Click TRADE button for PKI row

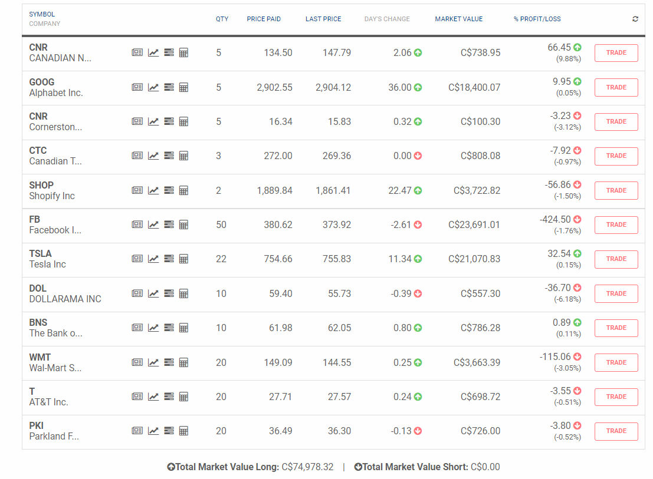(x=616, y=431)
